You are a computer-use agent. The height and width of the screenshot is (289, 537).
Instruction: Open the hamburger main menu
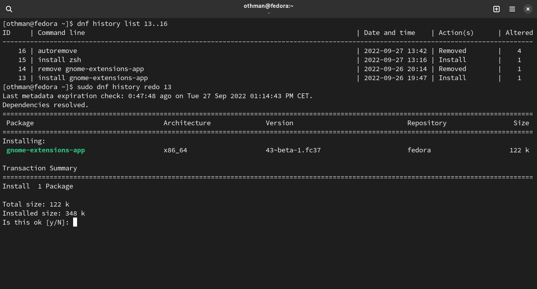point(512,9)
